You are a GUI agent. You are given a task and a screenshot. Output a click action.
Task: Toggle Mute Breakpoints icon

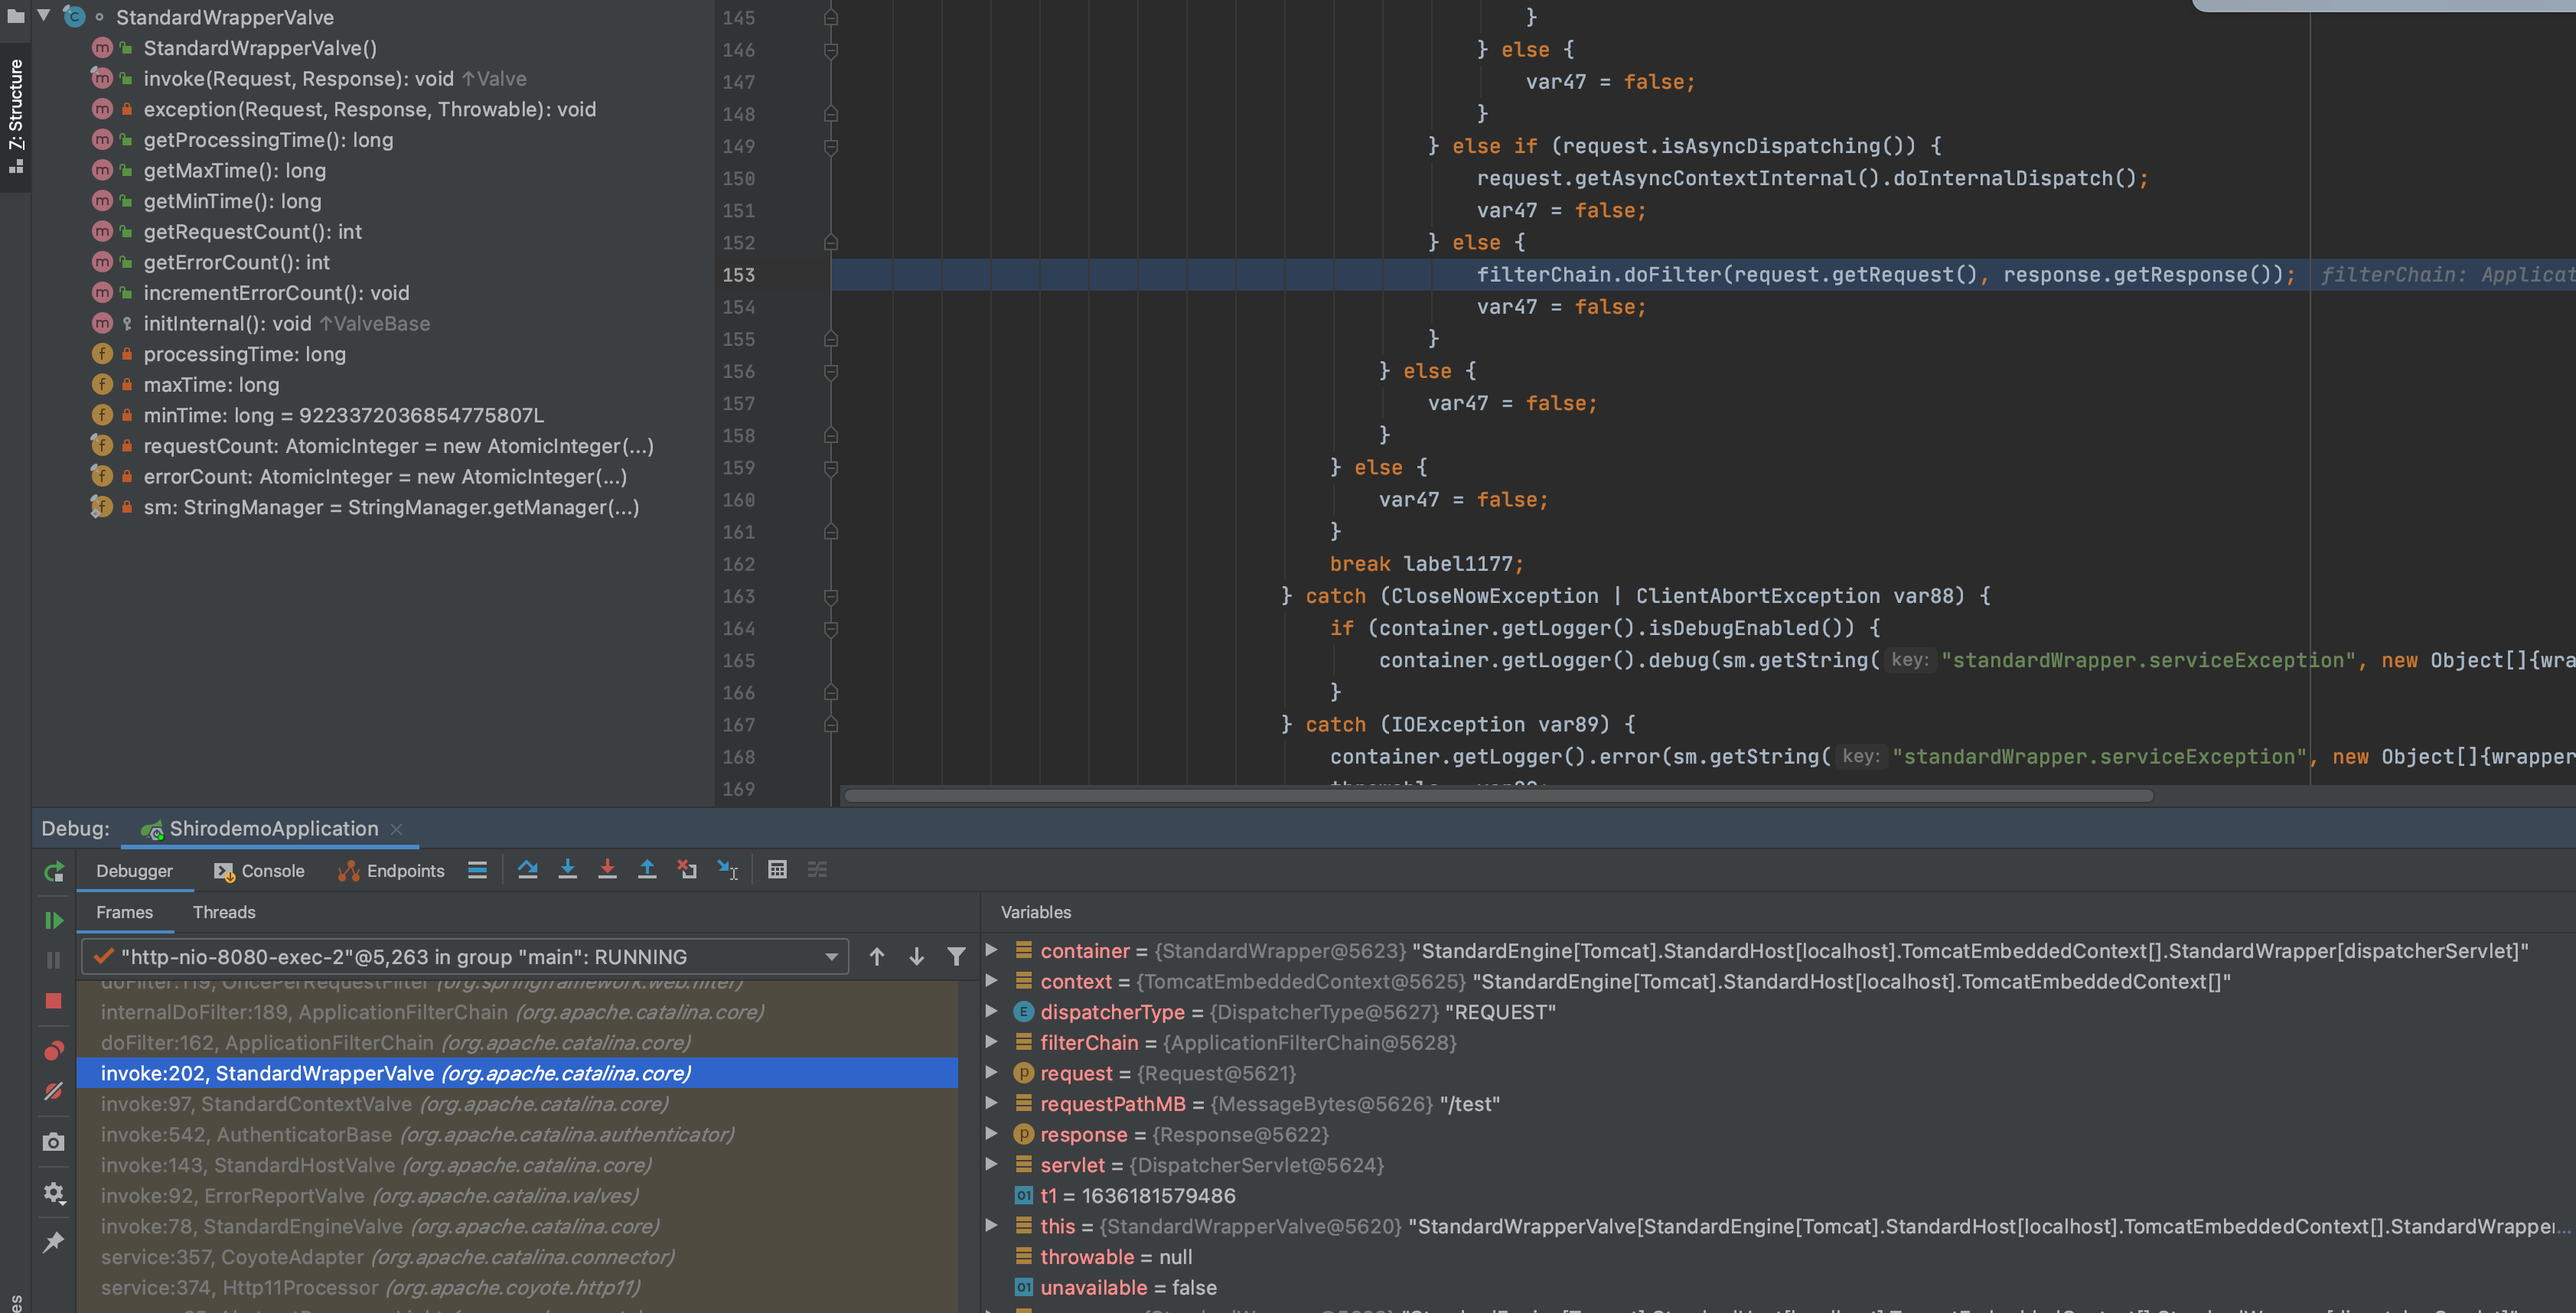[x=54, y=1091]
